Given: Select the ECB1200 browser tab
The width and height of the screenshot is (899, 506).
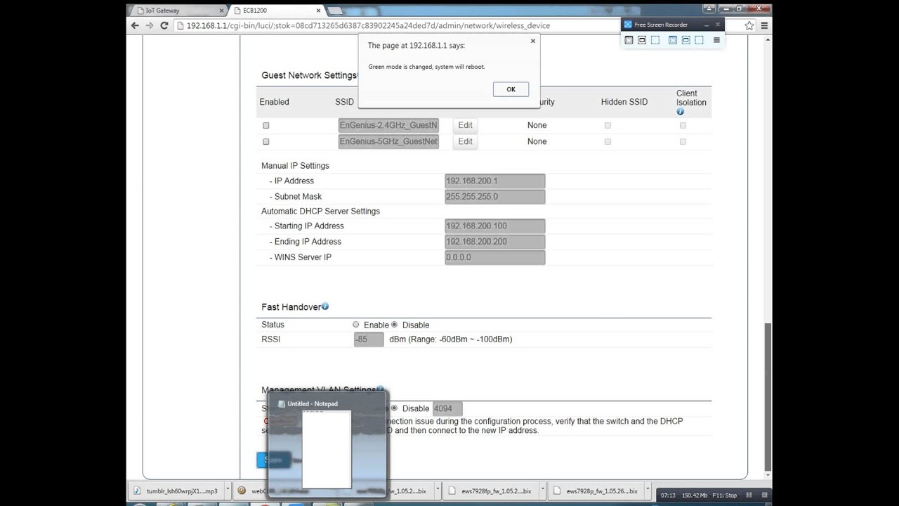Looking at the screenshot, I should coord(277,11).
